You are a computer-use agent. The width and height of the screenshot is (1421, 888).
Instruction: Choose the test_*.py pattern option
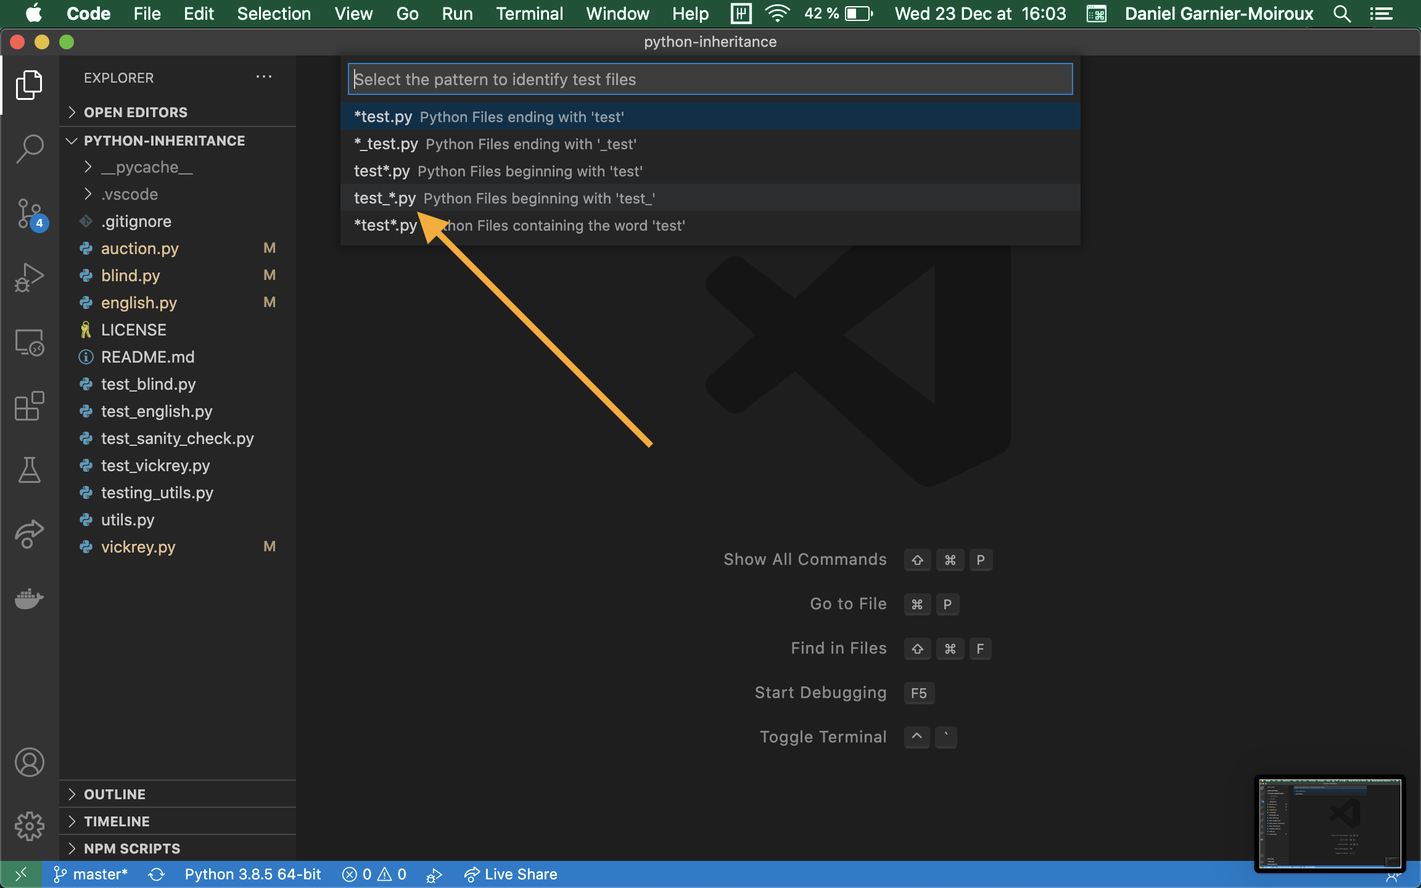[505, 198]
